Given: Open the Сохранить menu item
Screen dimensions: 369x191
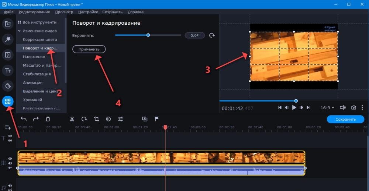Looking at the screenshot, I should point(112,12).
